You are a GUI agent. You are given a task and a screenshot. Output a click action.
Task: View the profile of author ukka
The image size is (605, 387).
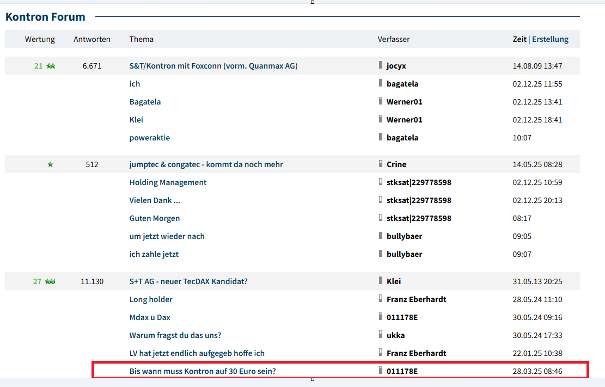(395, 335)
